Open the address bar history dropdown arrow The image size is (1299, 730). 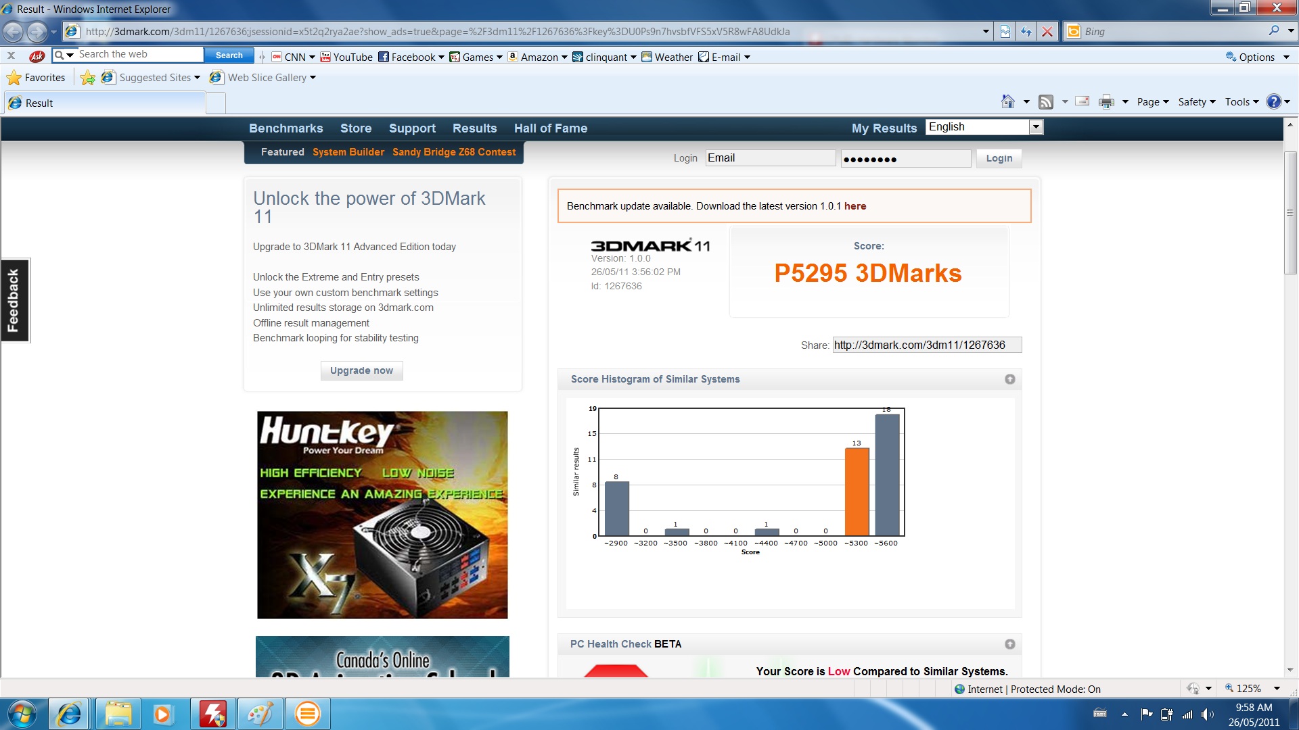pyautogui.click(x=985, y=31)
